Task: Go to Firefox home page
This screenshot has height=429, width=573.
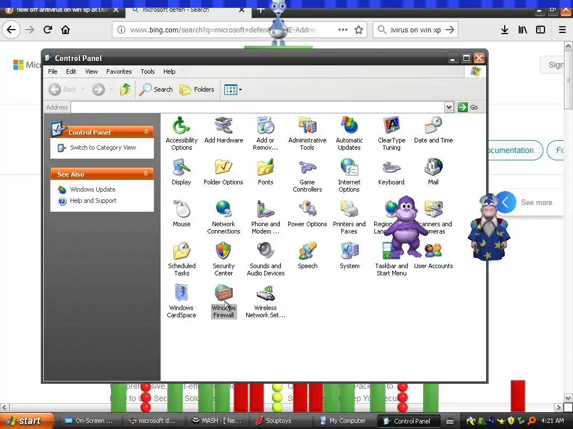Action: 65,30
